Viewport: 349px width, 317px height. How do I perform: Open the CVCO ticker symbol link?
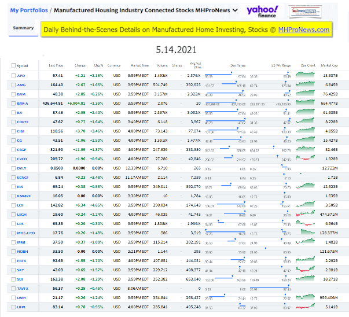click(x=23, y=158)
